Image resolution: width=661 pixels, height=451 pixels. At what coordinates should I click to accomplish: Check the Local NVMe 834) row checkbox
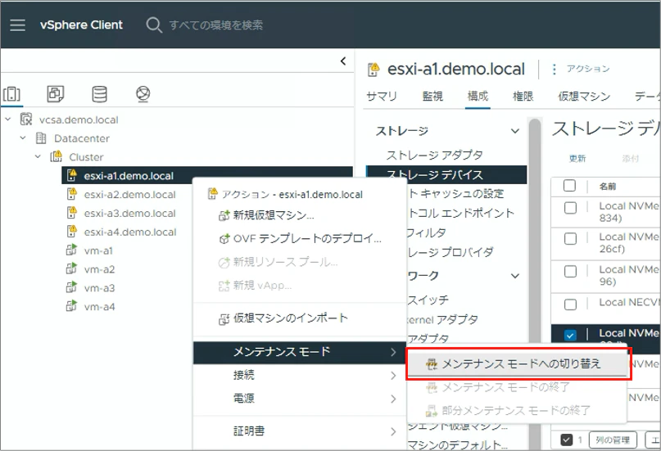click(x=570, y=208)
